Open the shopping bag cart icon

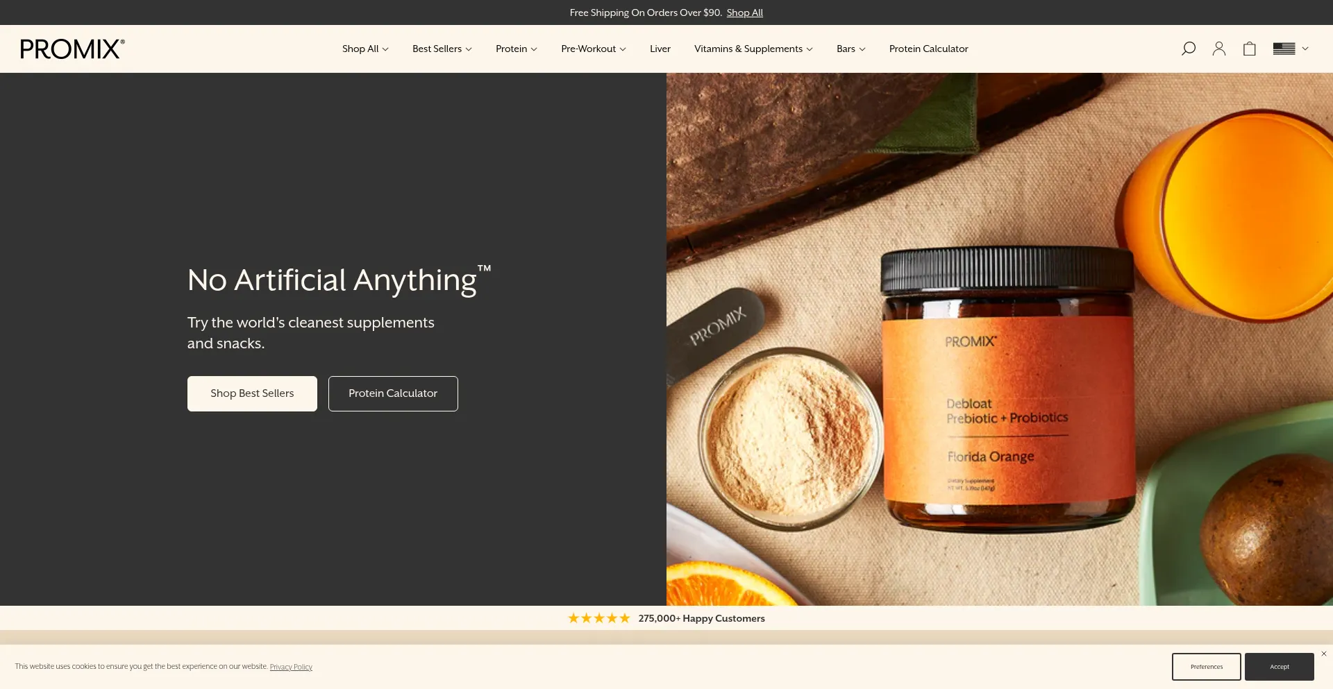pyautogui.click(x=1250, y=49)
